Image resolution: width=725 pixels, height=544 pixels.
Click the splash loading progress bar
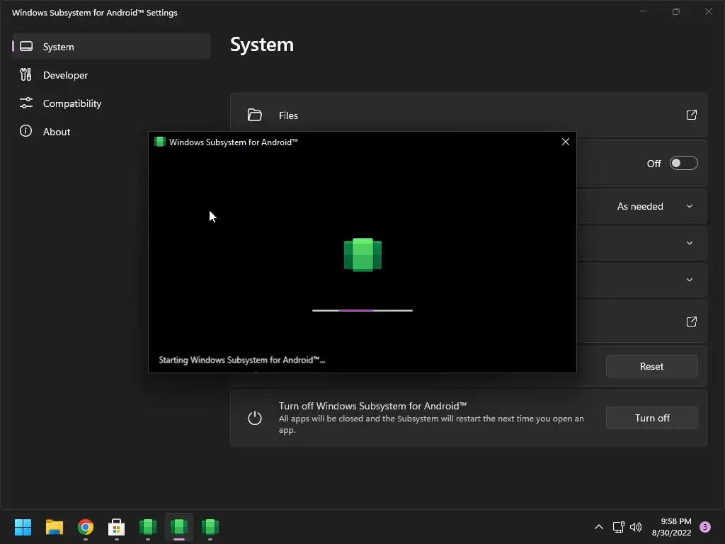click(x=362, y=310)
